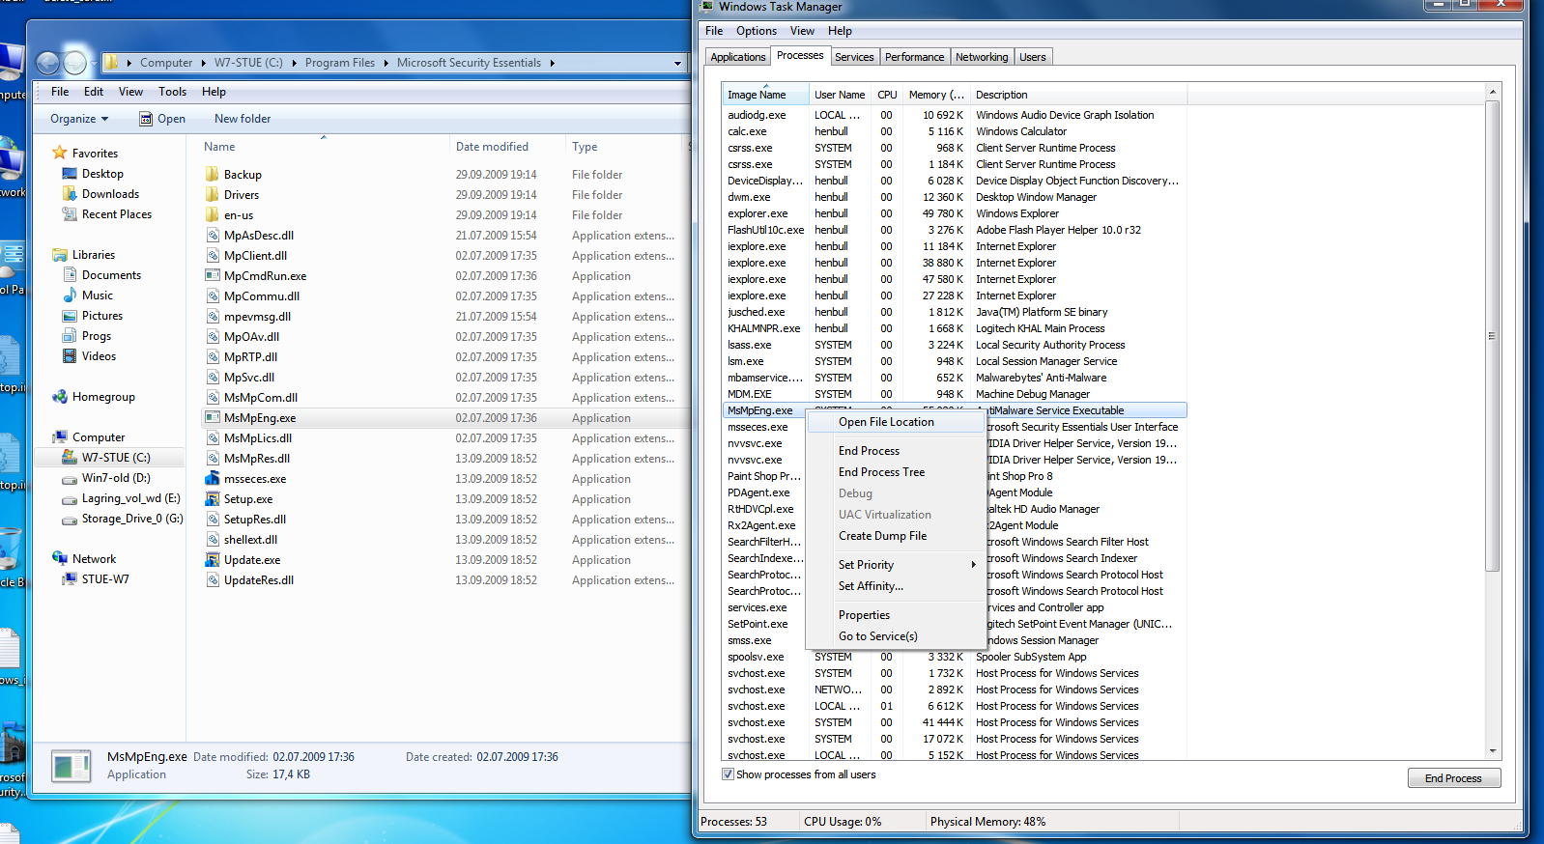
Task: Click the Open toolbar button icon
Action: pos(146,119)
